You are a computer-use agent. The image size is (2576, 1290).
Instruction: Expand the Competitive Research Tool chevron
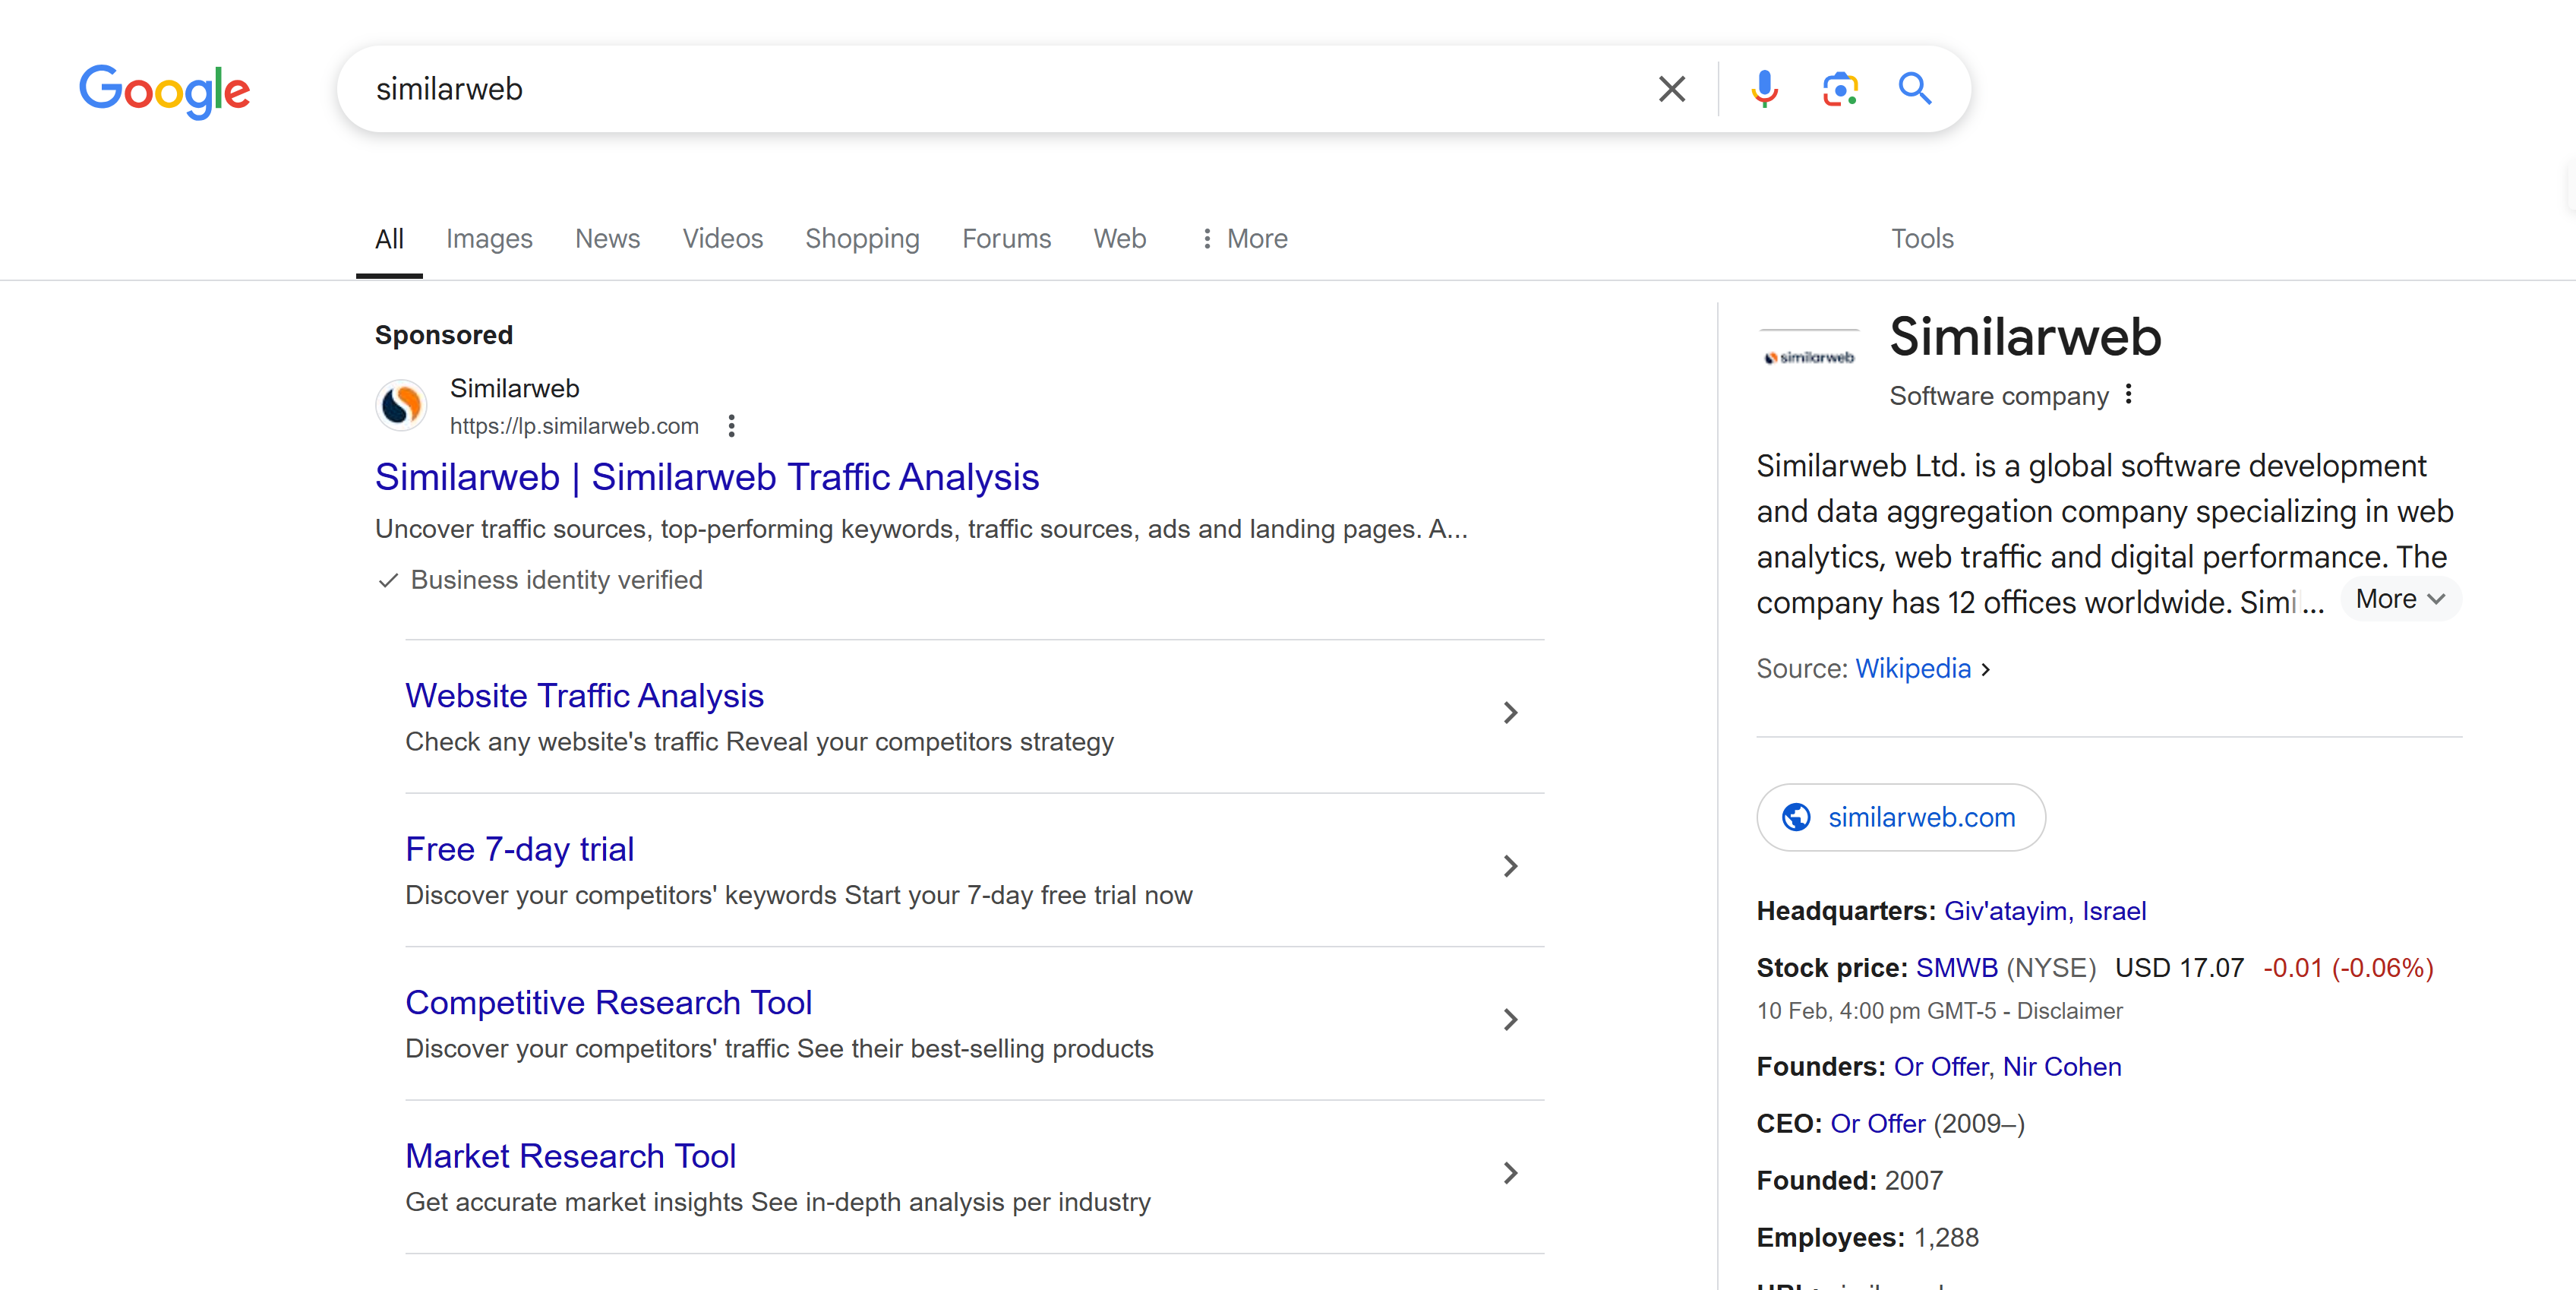coord(1510,1019)
